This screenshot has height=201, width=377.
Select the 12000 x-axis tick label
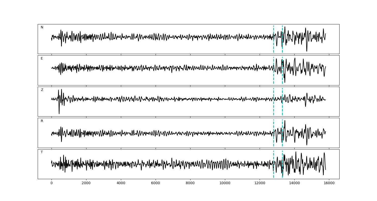[259, 183]
